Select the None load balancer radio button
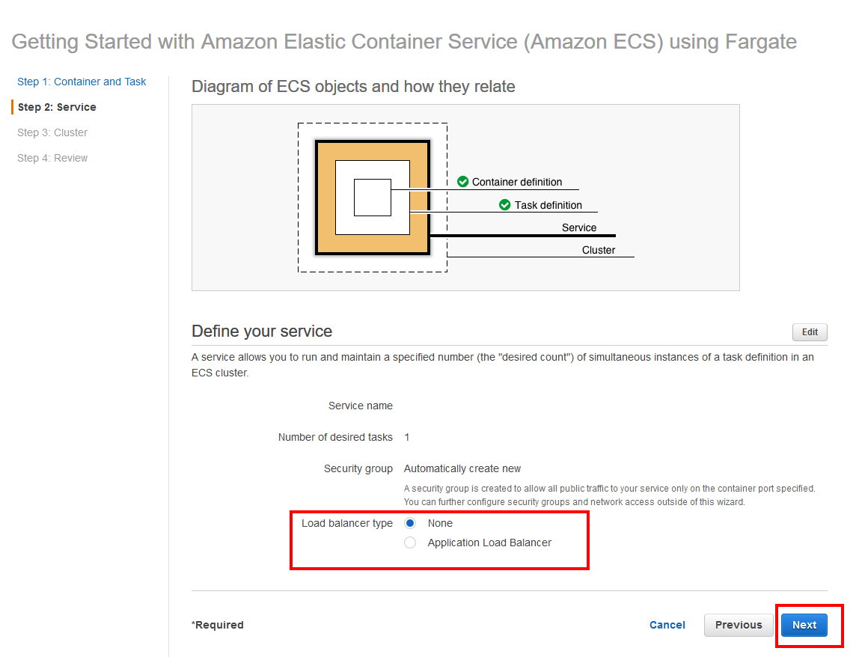Screen dimensions: 862x657 point(410,522)
